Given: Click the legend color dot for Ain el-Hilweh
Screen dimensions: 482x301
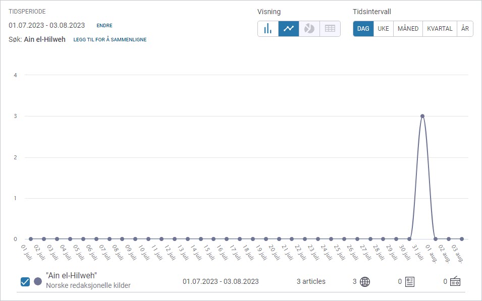Looking at the screenshot, I should tap(38, 282).
